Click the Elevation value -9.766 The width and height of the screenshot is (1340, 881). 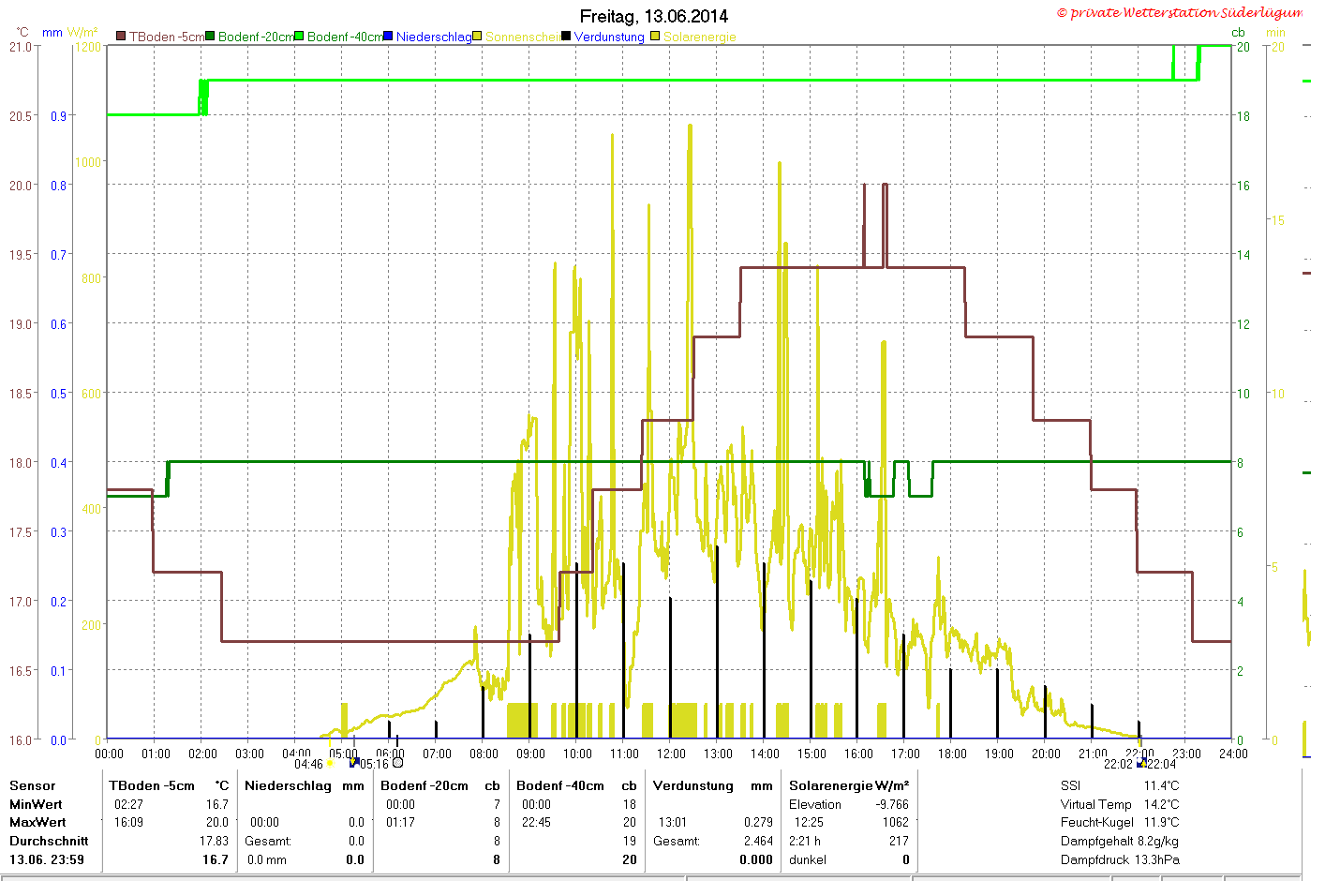click(x=892, y=804)
